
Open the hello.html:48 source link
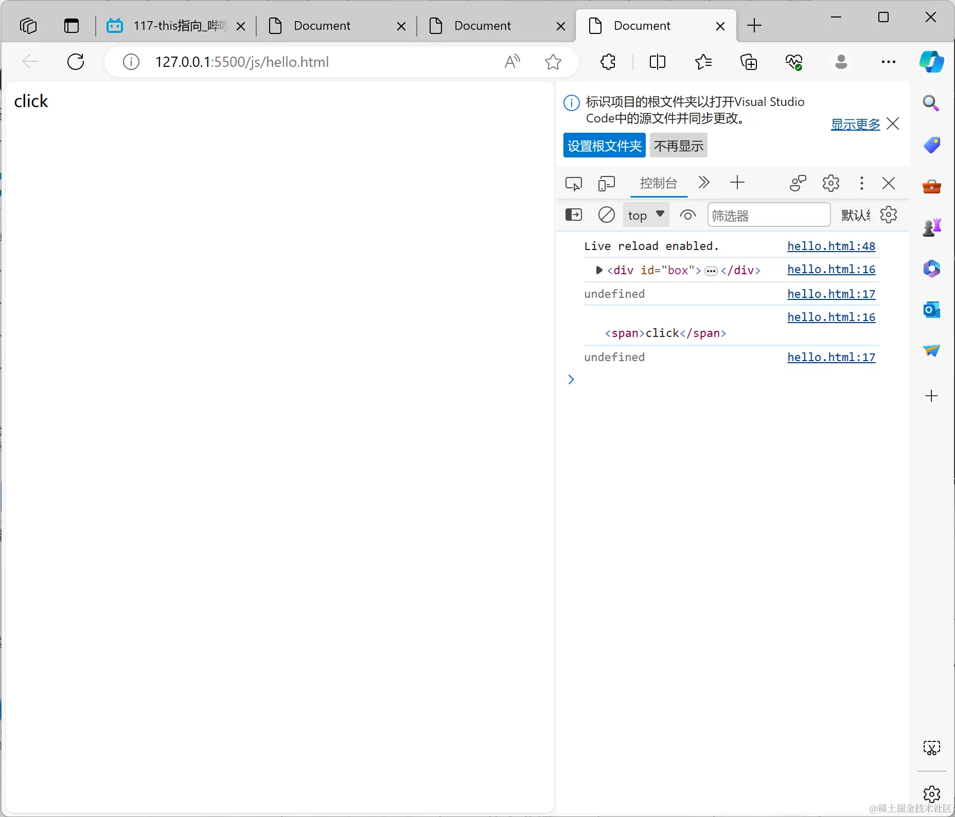pos(832,246)
